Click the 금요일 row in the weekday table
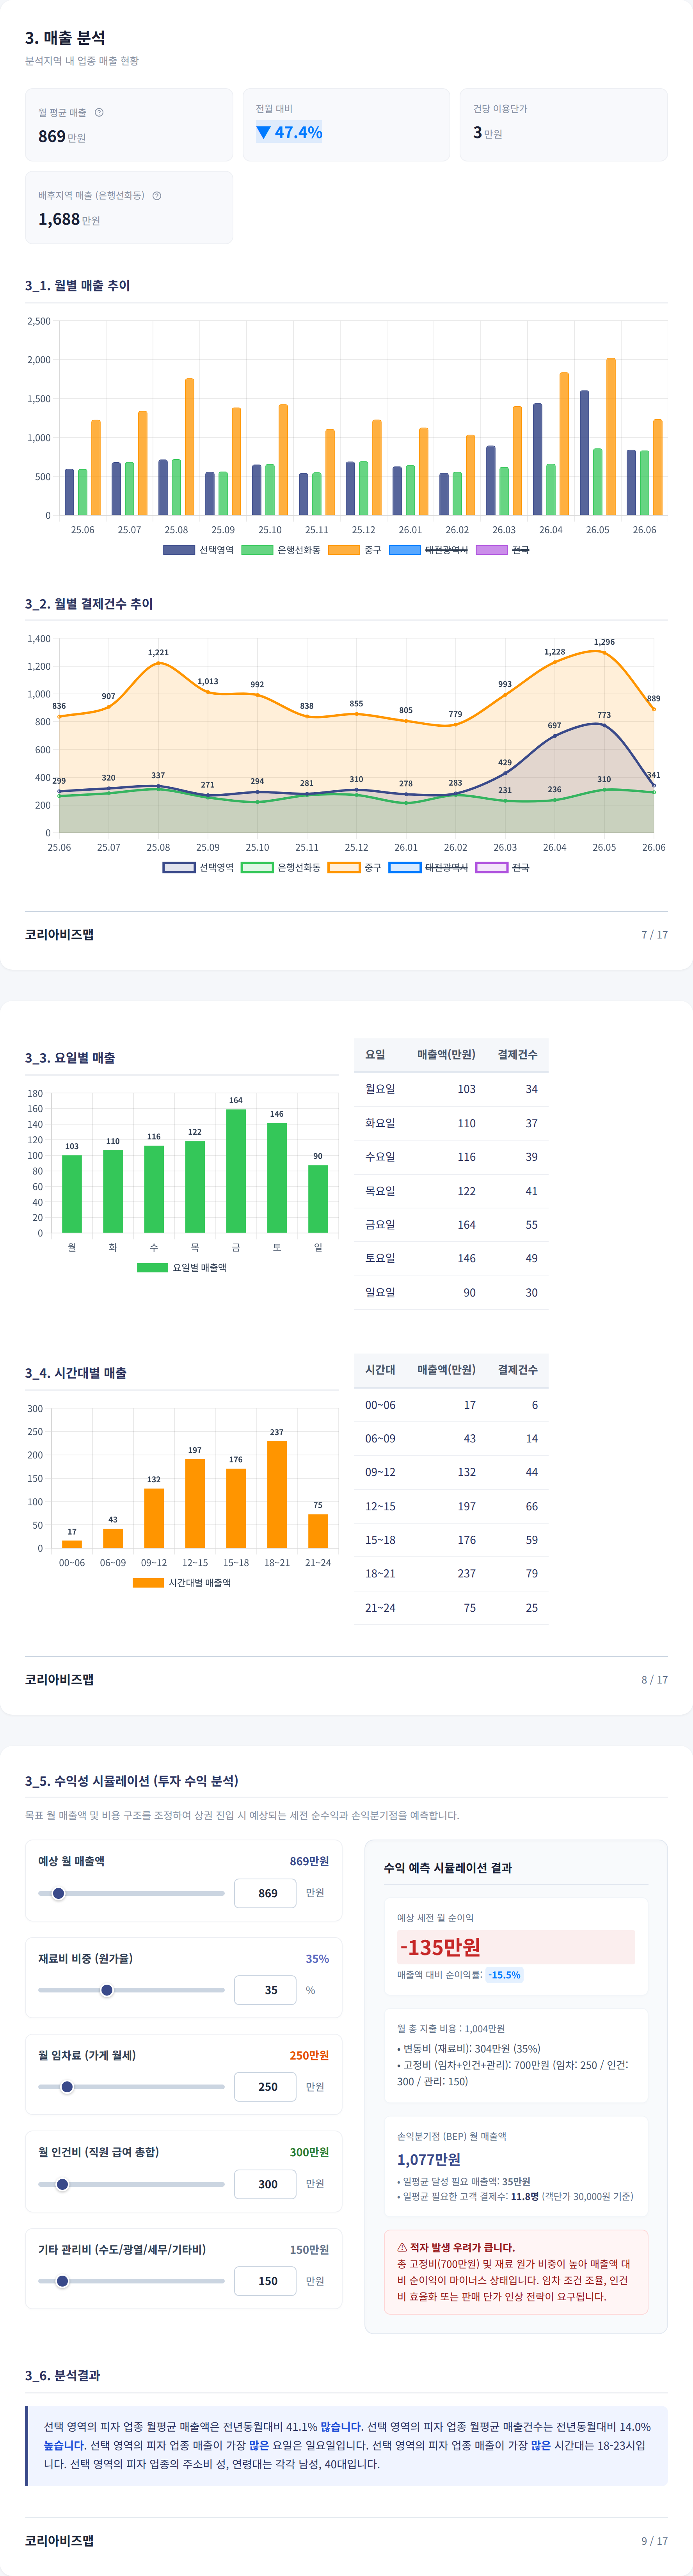 point(451,1225)
